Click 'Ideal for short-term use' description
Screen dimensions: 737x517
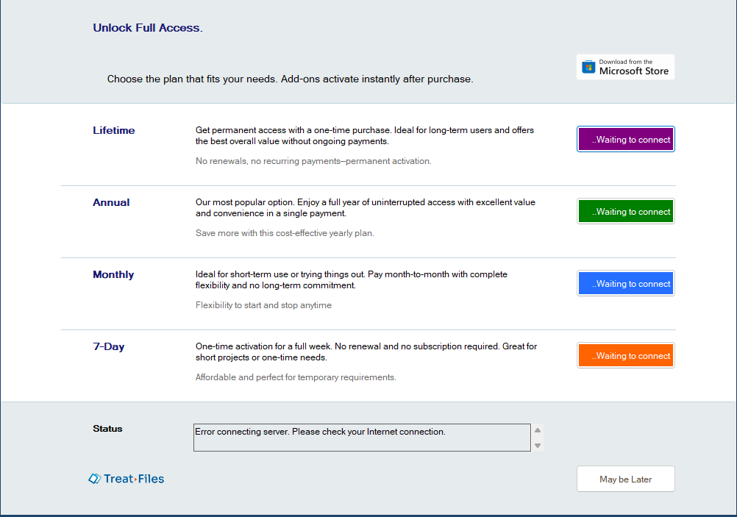point(352,279)
